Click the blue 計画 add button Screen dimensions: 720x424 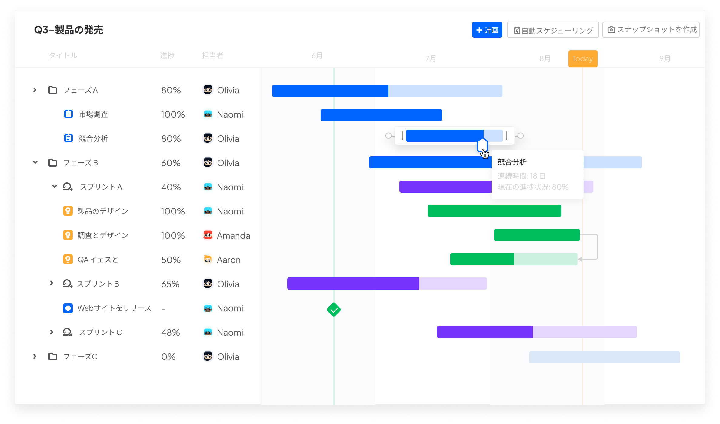point(487,30)
